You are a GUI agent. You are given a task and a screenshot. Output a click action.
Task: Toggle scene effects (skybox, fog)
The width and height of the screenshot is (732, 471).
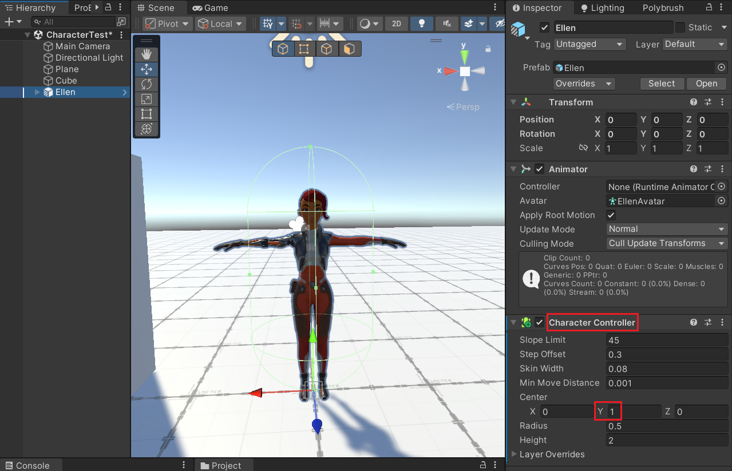point(469,24)
